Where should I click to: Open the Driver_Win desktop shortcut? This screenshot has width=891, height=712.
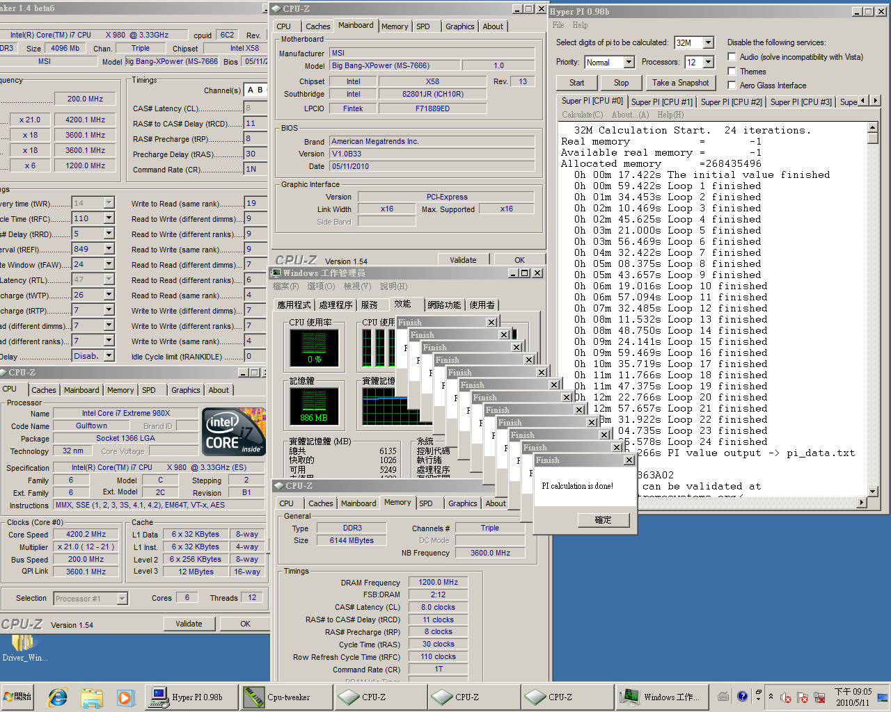click(x=24, y=647)
